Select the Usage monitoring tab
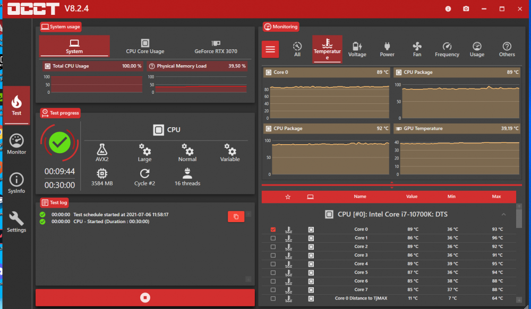This screenshot has width=531, height=309. [x=477, y=49]
